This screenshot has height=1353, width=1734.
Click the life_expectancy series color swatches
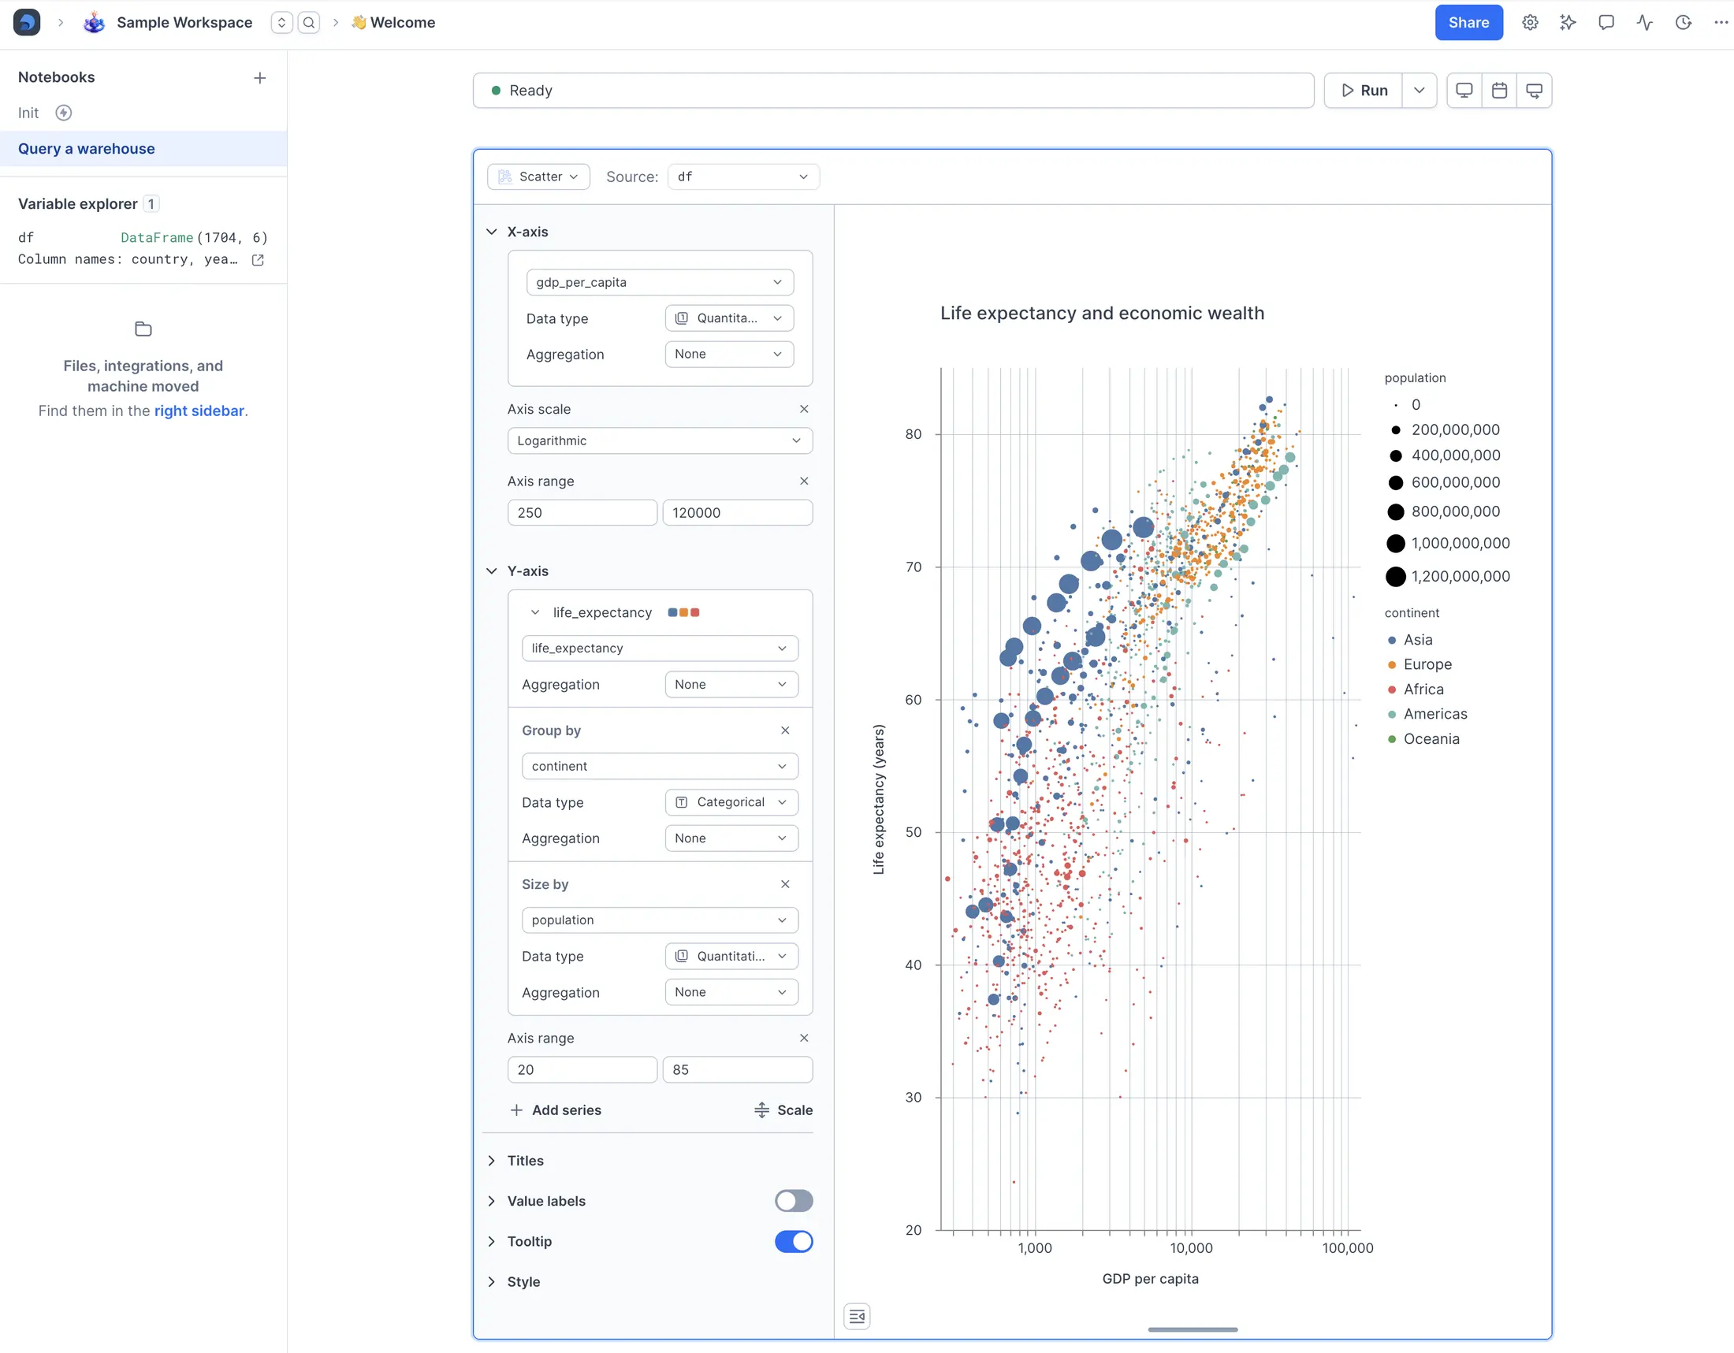coord(683,611)
